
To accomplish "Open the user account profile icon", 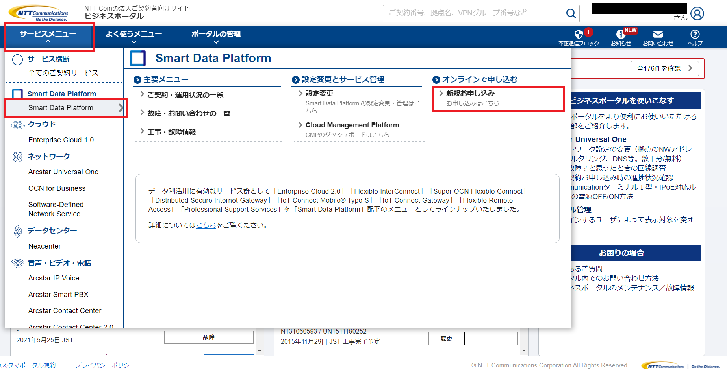I will coord(697,14).
